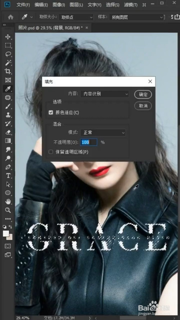The height and width of the screenshot is (320, 180).
Task: Select the Smudge tool
Action: pos(8,150)
